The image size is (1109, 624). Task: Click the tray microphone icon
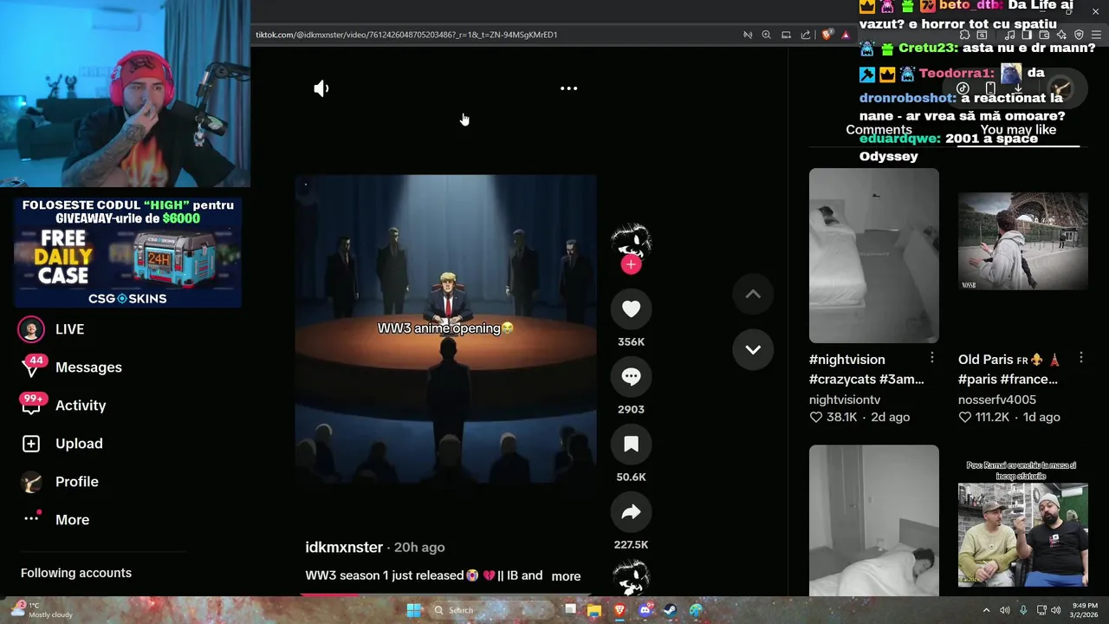click(x=1023, y=610)
